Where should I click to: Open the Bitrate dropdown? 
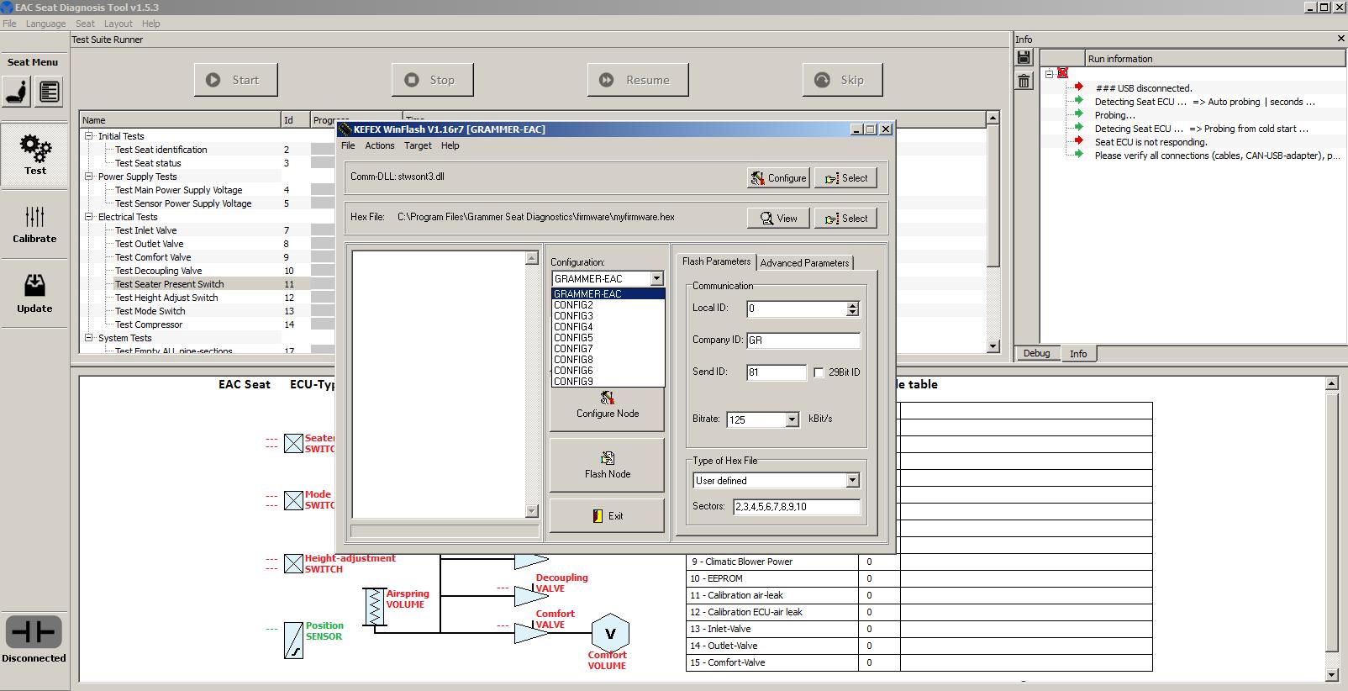point(792,419)
